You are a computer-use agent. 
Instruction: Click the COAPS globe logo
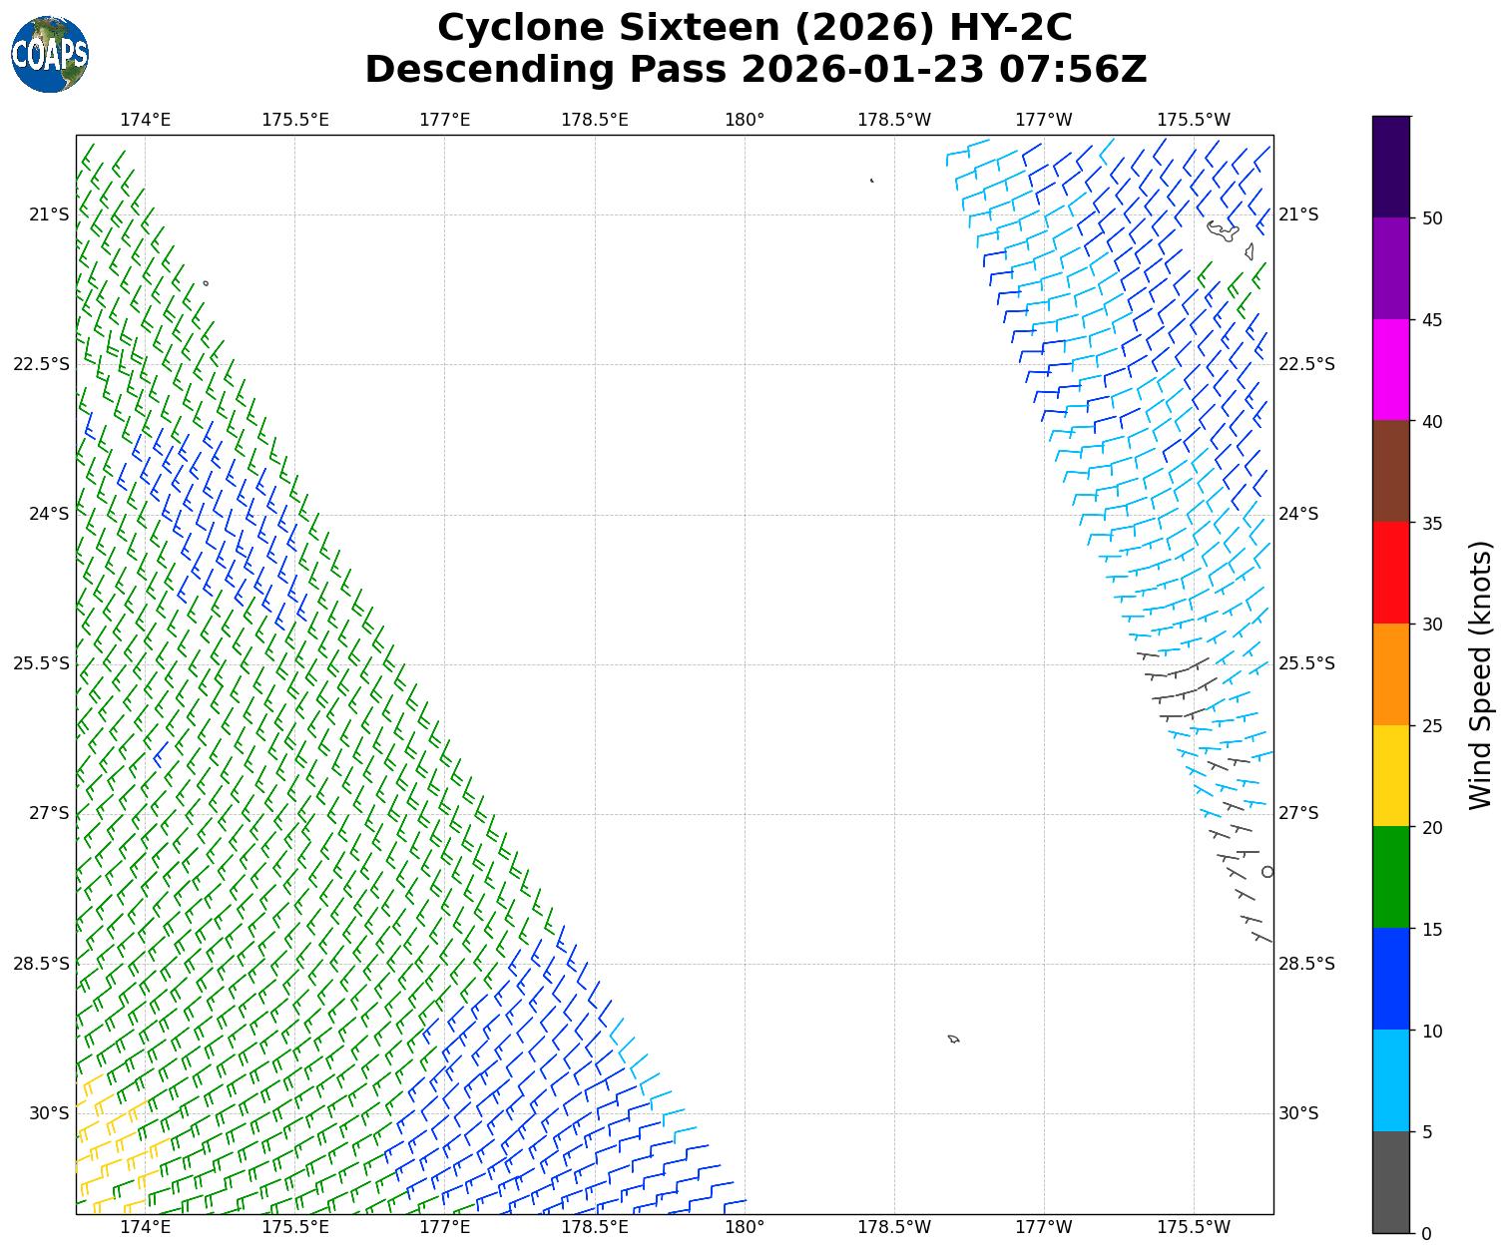point(50,55)
